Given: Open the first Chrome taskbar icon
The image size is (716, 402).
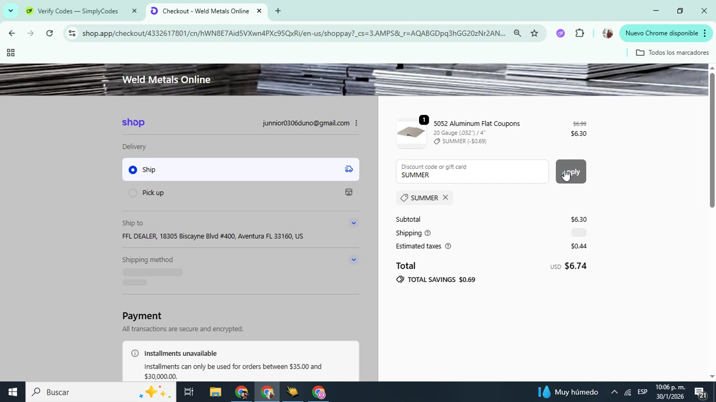Looking at the screenshot, I should coord(241,392).
